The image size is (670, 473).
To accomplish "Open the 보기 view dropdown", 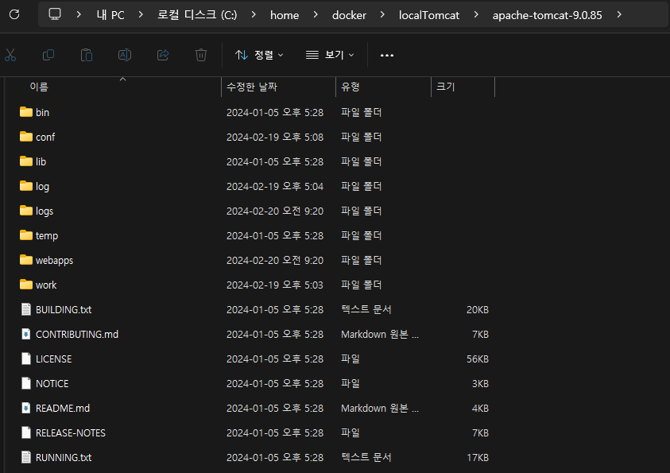I will (330, 55).
